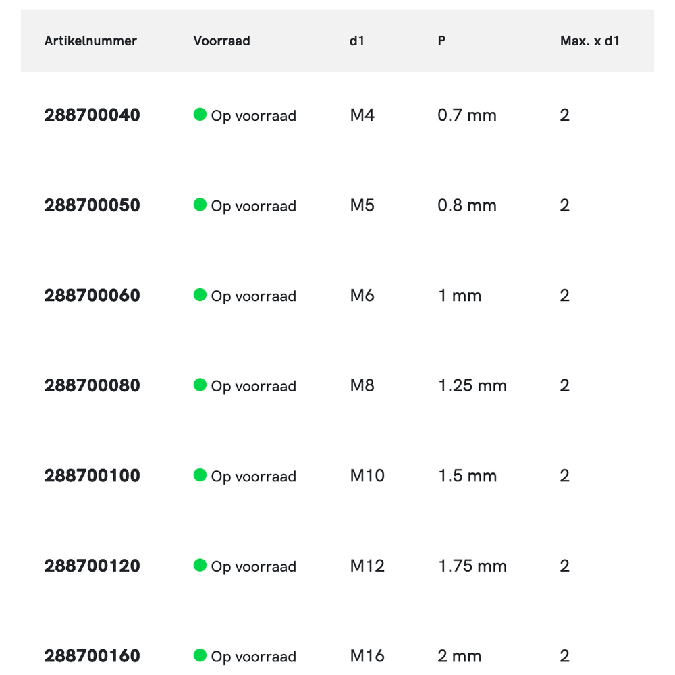Select article 288700160
Screen dimensions: 675x675
point(92,656)
